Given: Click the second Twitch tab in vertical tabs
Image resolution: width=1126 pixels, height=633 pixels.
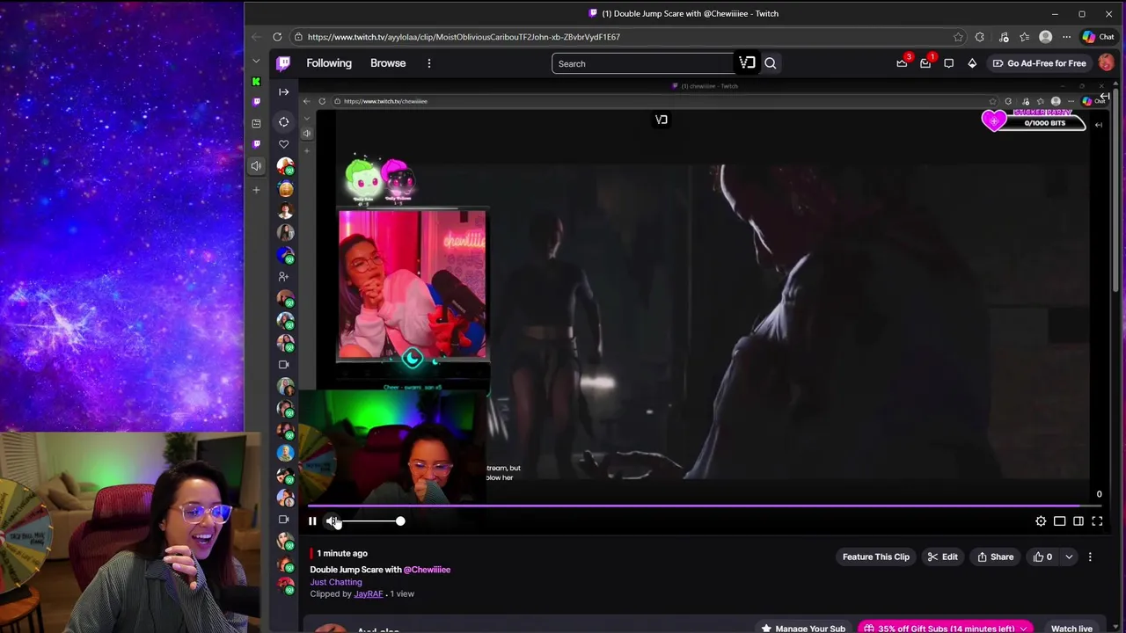Looking at the screenshot, I should [x=256, y=143].
